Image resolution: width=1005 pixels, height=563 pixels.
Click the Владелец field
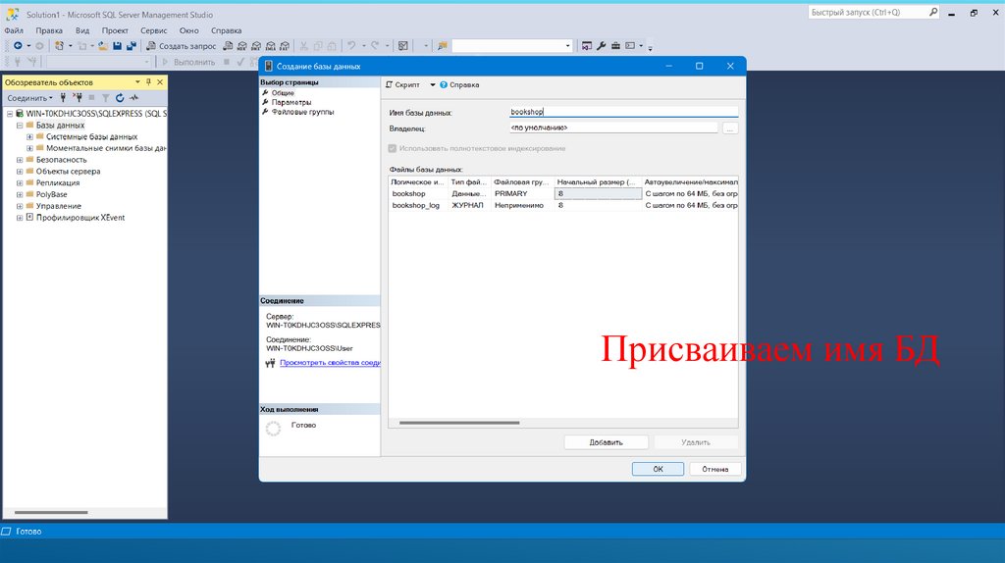(613, 128)
